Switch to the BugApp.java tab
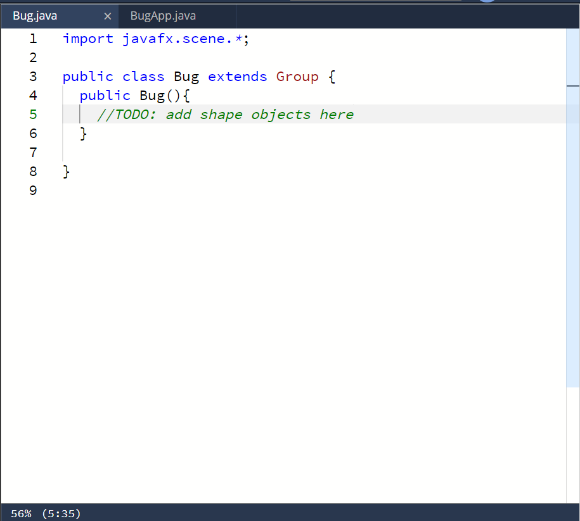This screenshot has height=521, width=580. 163,15
